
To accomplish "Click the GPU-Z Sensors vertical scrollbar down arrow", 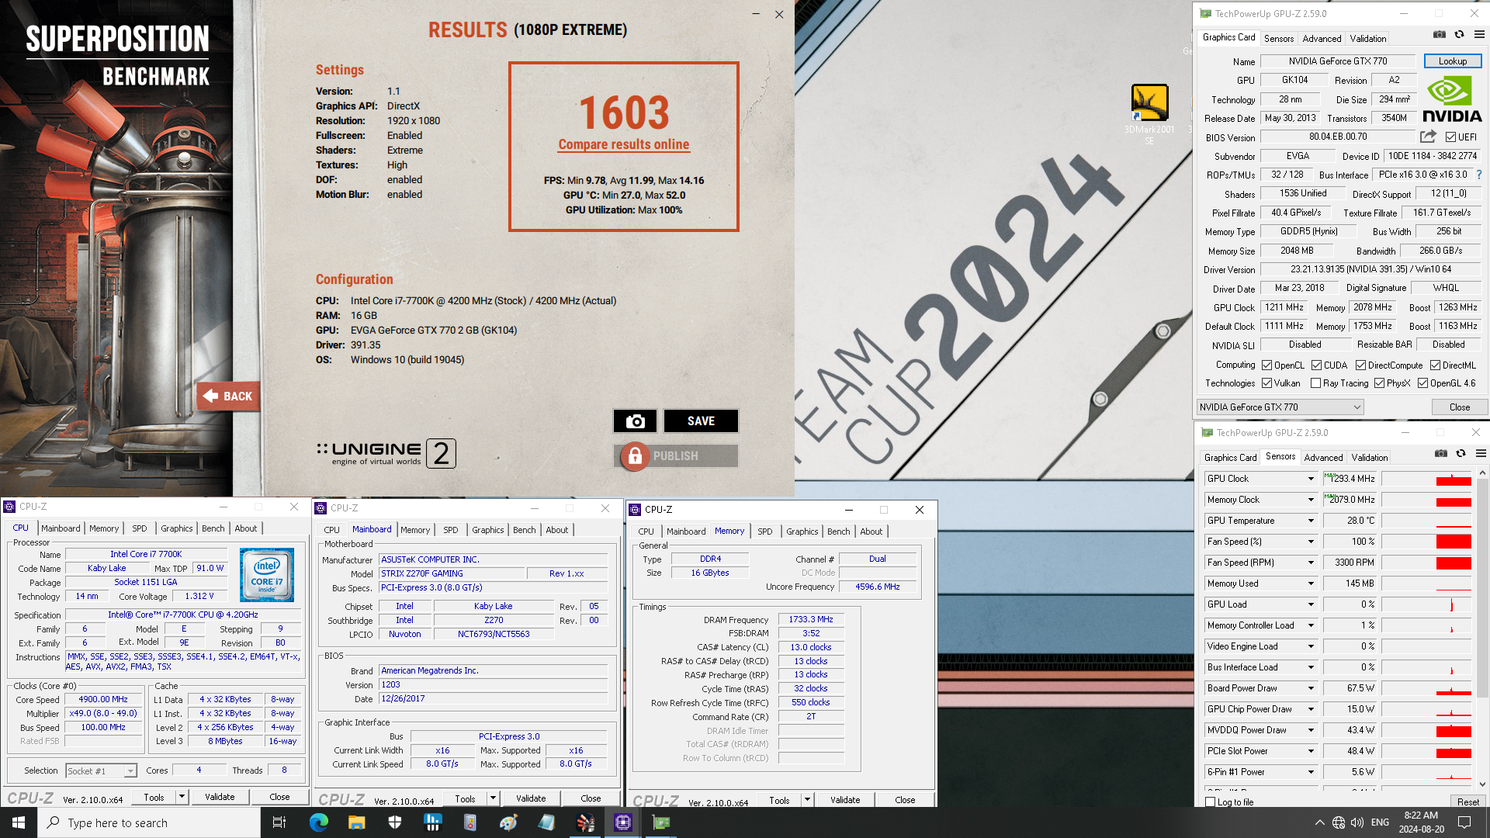I will coord(1483,784).
